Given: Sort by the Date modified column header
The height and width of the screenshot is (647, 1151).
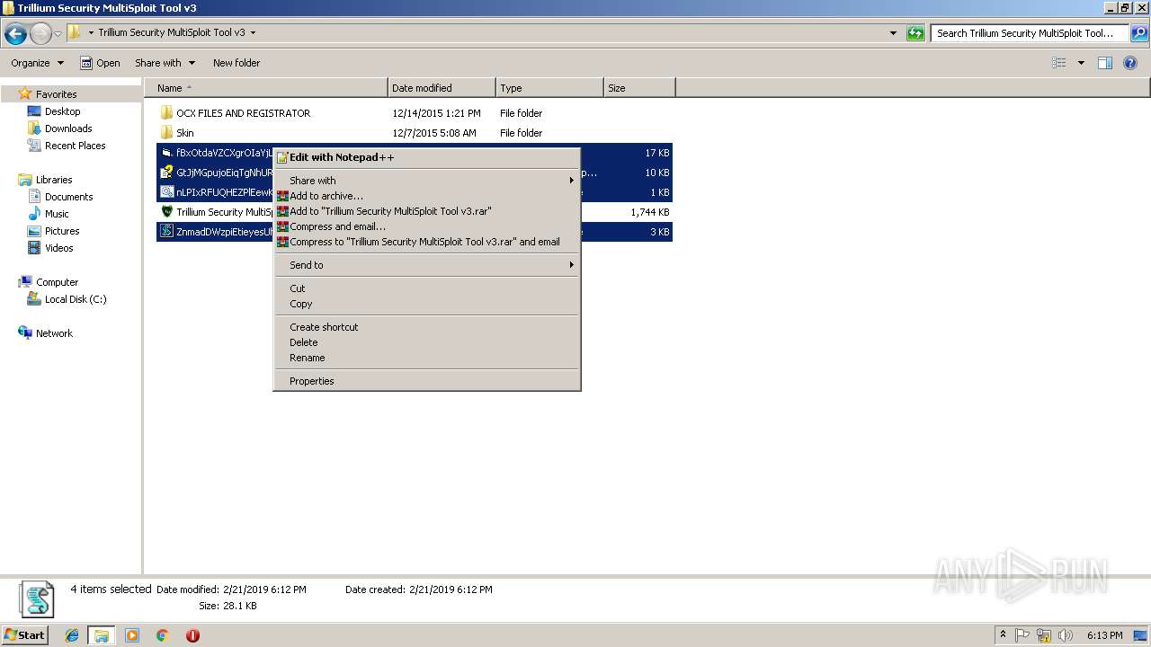Looking at the screenshot, I should (442, 88).
